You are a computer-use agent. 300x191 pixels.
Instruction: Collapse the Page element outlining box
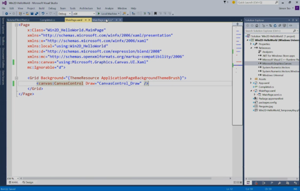(x=16, y=25)
